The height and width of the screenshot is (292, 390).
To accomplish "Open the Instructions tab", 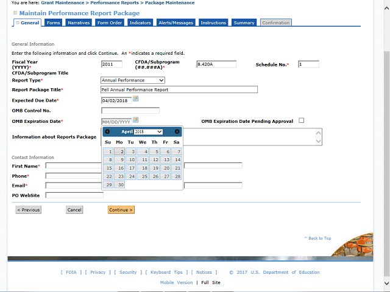I will click(x=213, y=23).
